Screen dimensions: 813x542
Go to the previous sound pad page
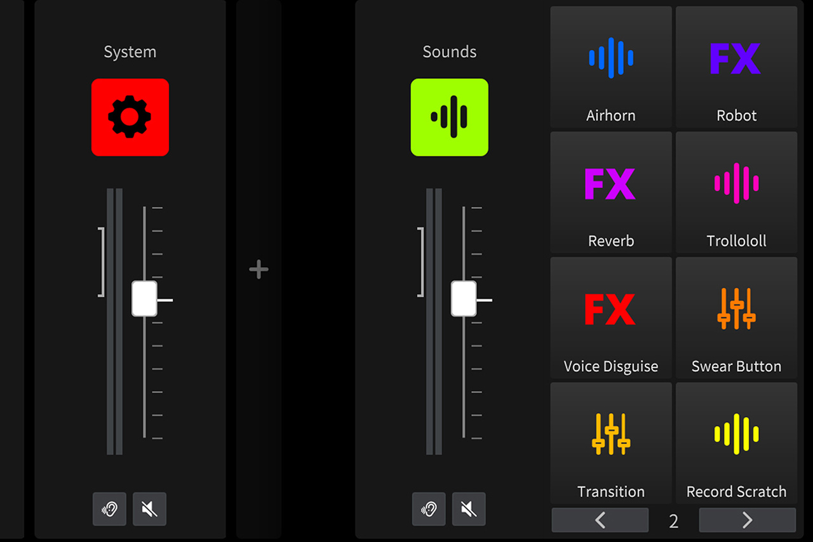pos(600,520)
